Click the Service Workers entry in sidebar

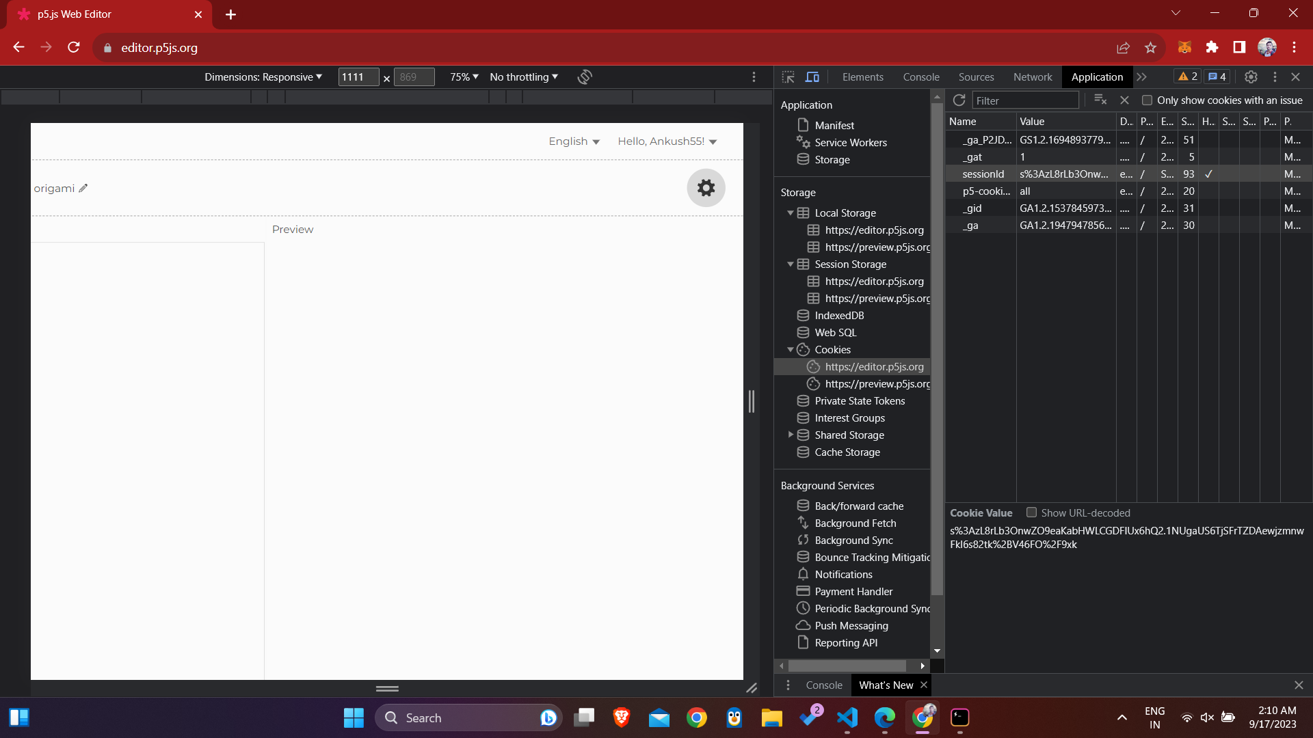coord(850,142)
